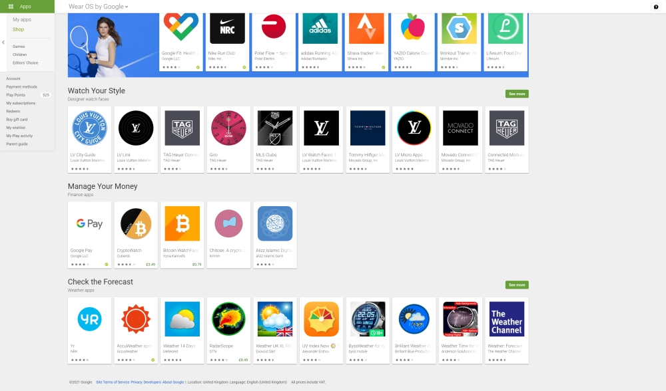Open the Games category

click(x=19, y=47)
